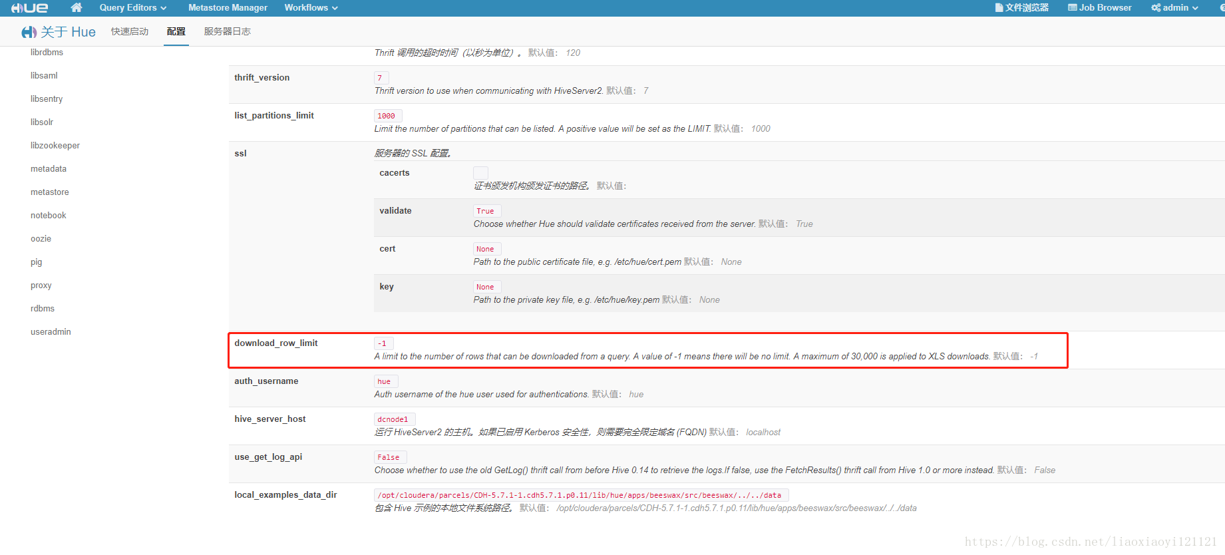1225x555 pixels.
Task: Click the thrift_version setting name
Action: pos(262,77)
